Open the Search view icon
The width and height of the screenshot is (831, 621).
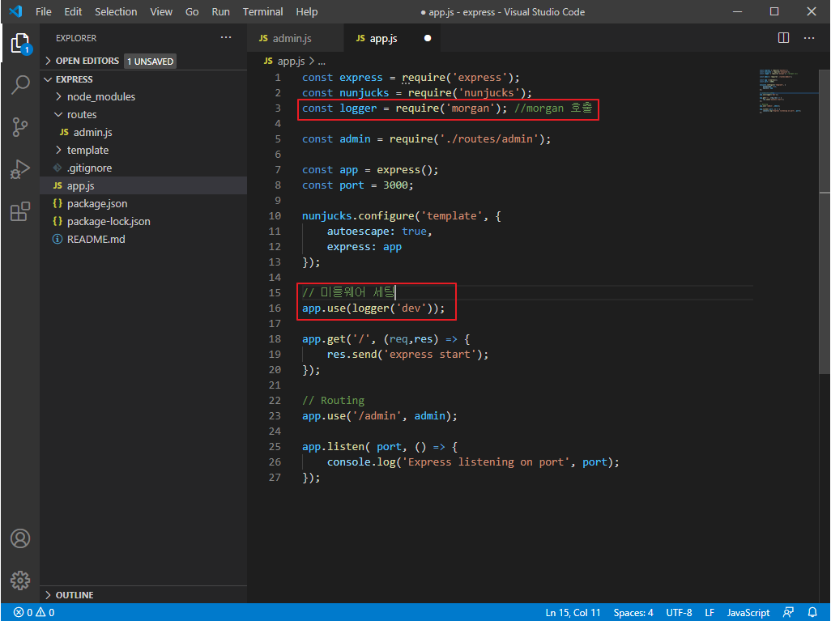(x=20, y=85)
